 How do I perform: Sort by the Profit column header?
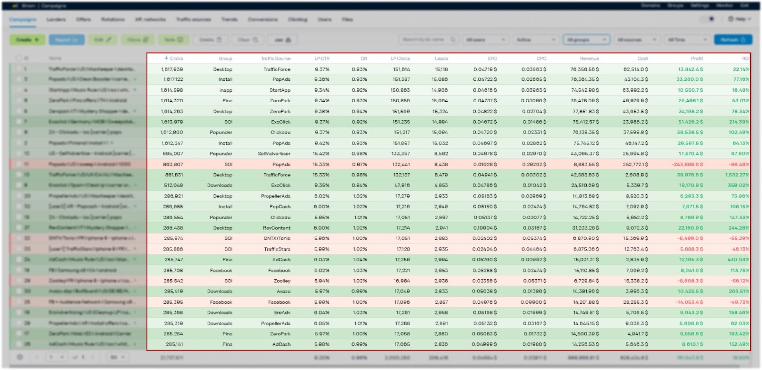(697, 58)
